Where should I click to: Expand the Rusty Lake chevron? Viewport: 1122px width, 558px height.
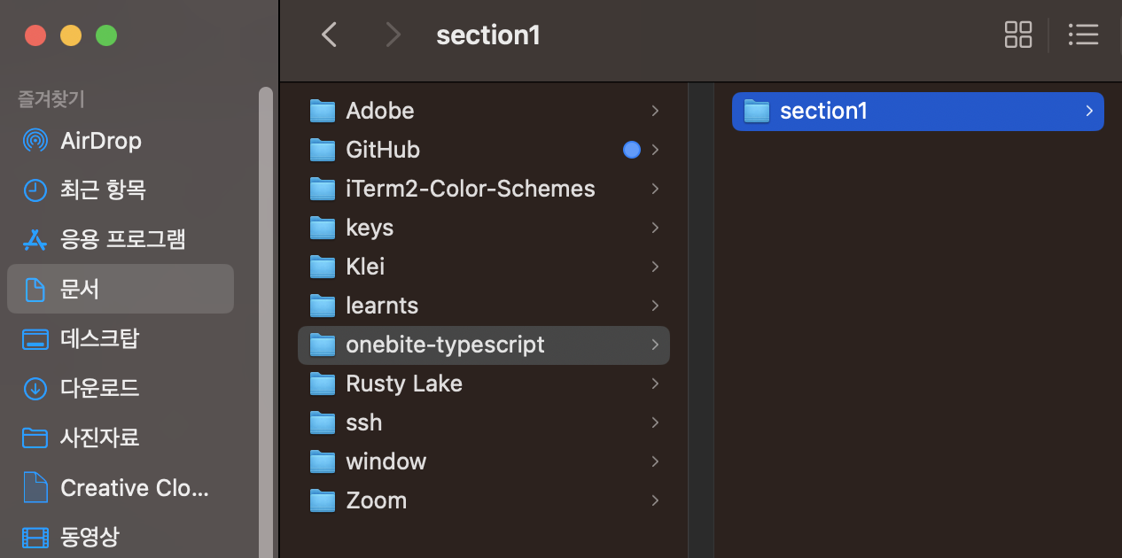[x=655, y=384]
